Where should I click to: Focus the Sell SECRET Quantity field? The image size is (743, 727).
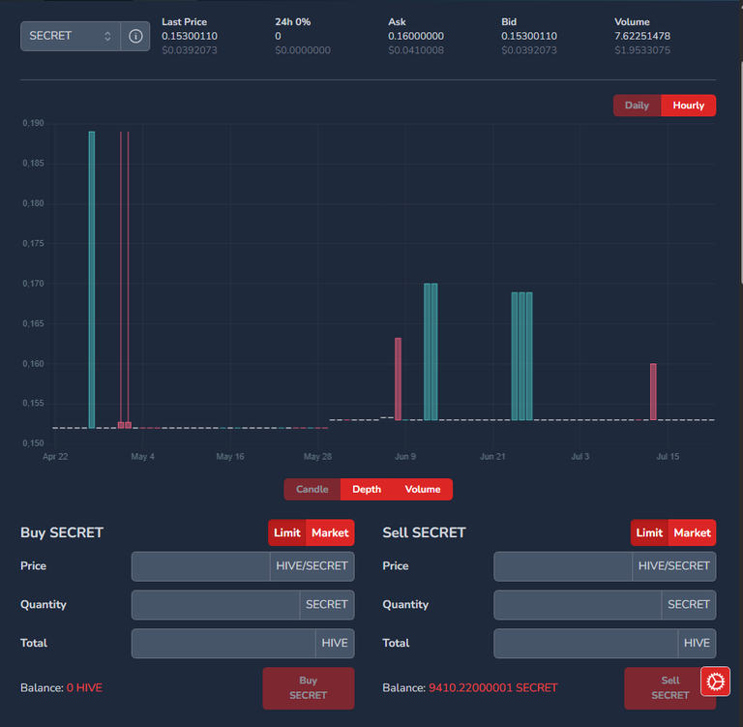[578, 605]
